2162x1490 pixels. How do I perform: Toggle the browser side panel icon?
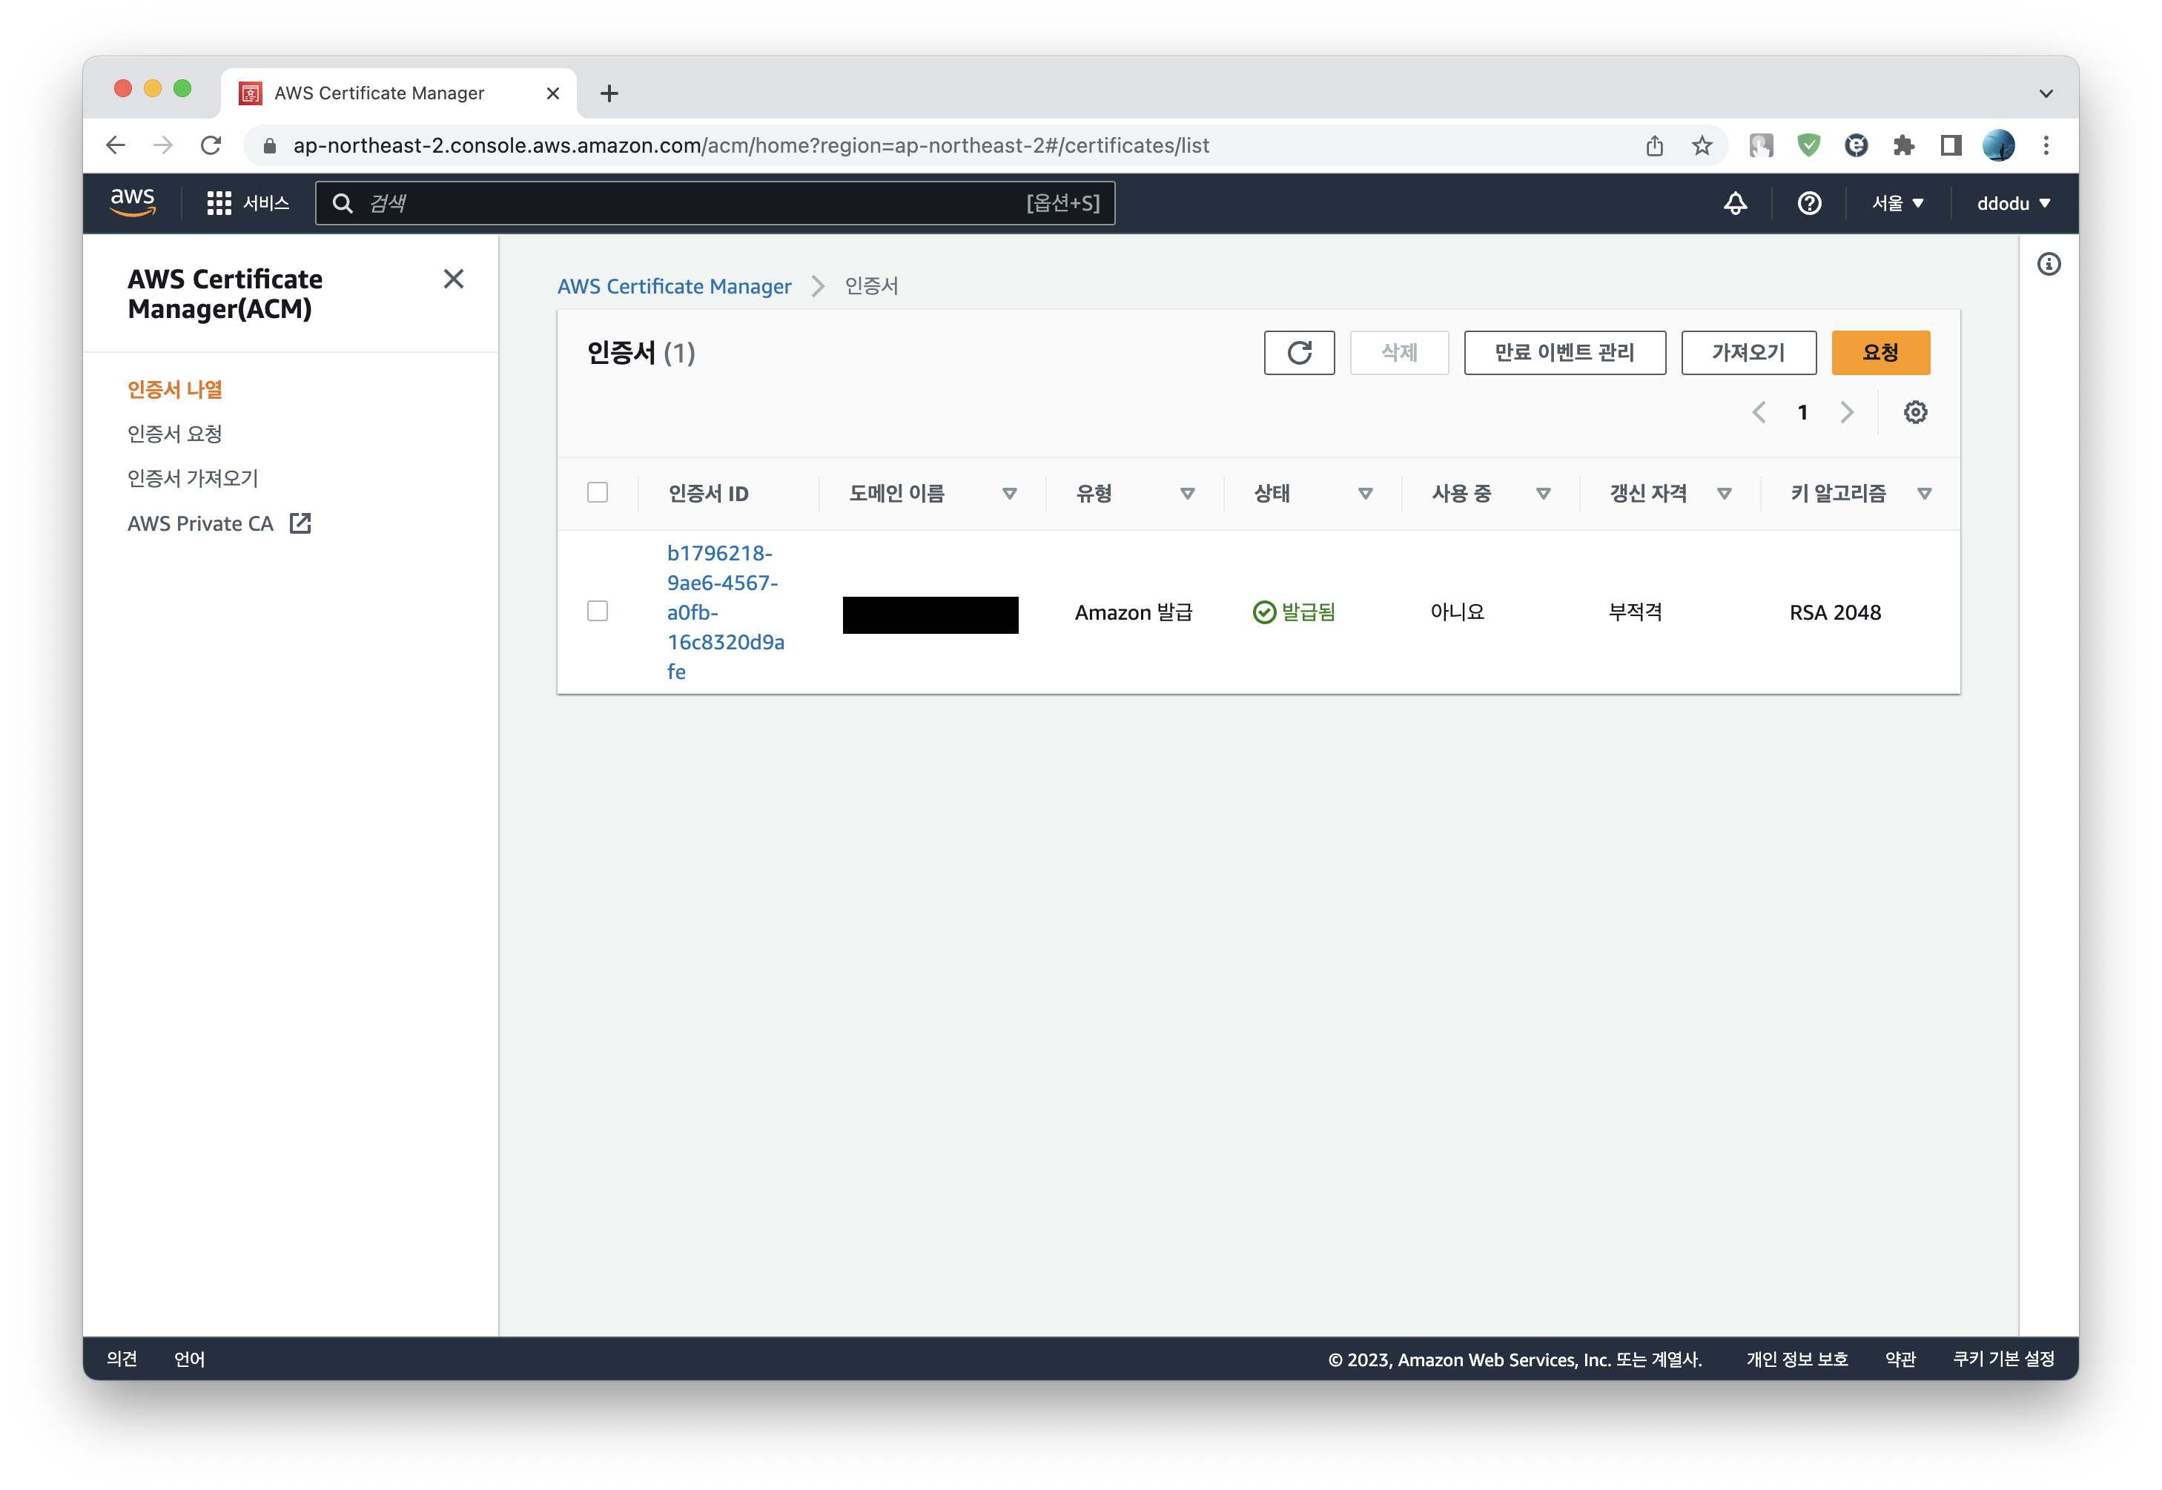(1950, 145)
